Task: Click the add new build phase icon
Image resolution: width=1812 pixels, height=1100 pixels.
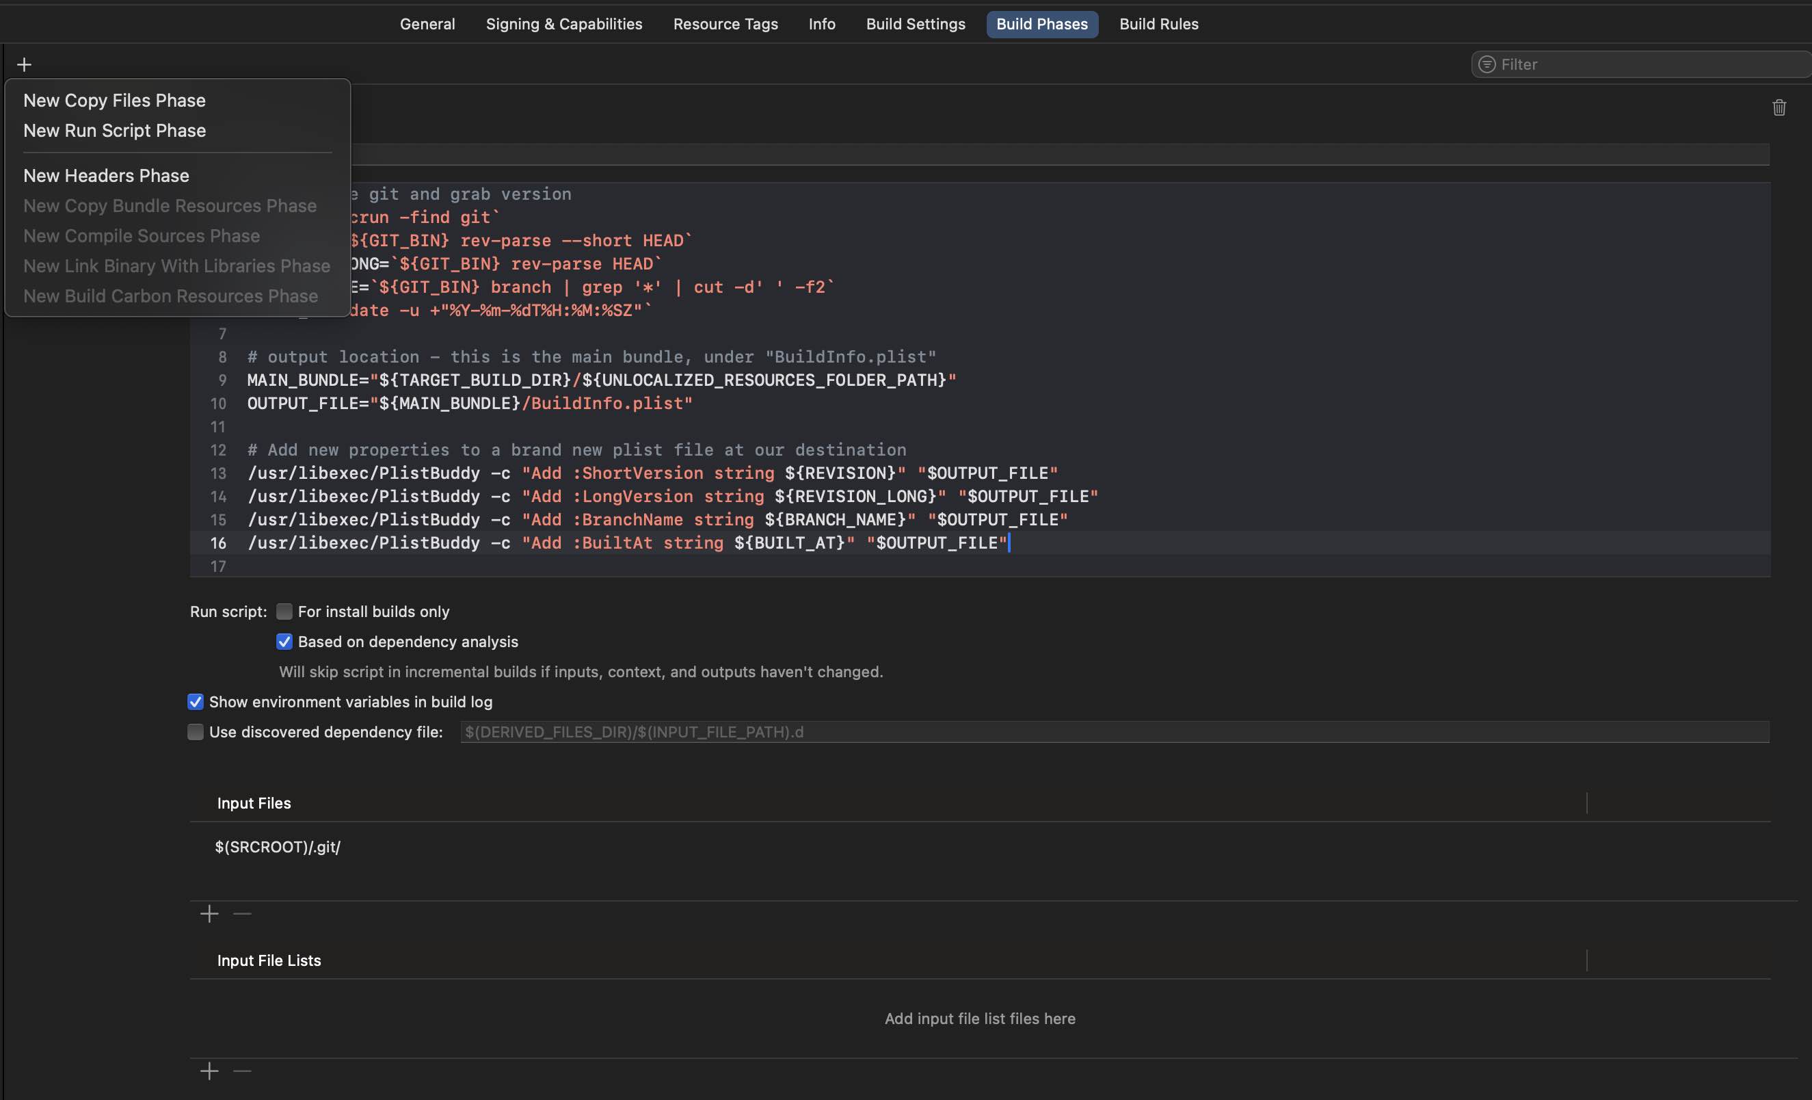Action: coord(22,64)
